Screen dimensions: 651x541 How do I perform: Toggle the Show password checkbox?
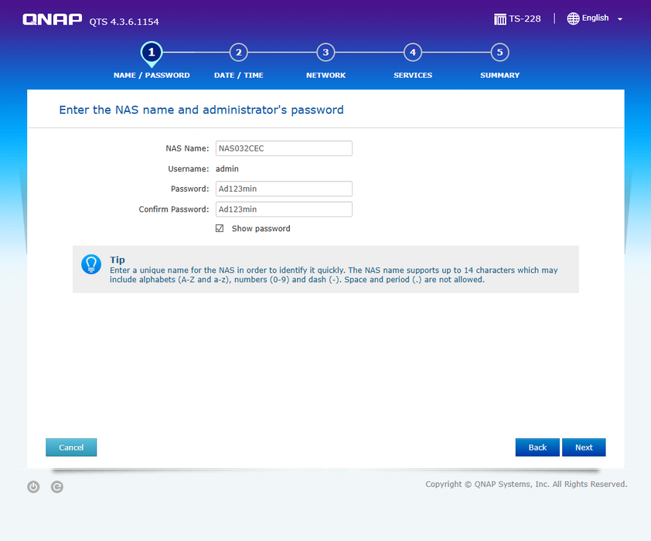point(220,229)
